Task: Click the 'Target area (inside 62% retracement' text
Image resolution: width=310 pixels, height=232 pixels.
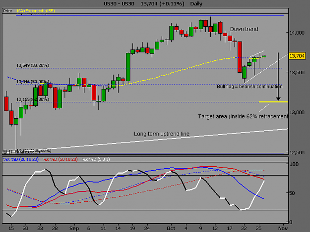Action: point(243,116)
